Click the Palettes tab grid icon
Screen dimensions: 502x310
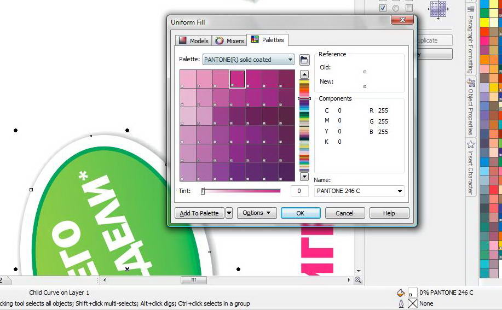point(255,39)
